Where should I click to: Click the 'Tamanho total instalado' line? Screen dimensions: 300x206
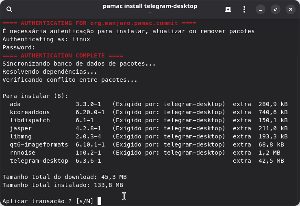coord(63,185)
